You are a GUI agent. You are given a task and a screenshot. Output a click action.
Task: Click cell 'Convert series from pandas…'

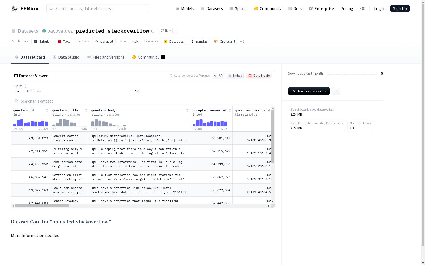point(70,138)
